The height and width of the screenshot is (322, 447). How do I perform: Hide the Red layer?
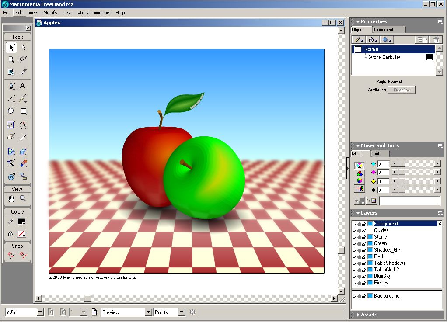[x=354, y=256]
